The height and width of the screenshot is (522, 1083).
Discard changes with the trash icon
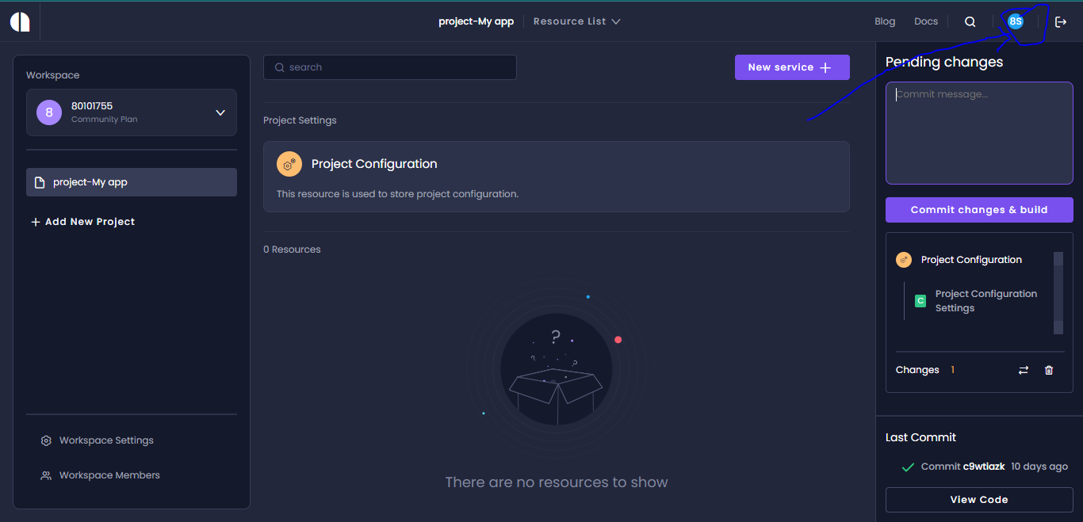click(x=1049, y=370)
